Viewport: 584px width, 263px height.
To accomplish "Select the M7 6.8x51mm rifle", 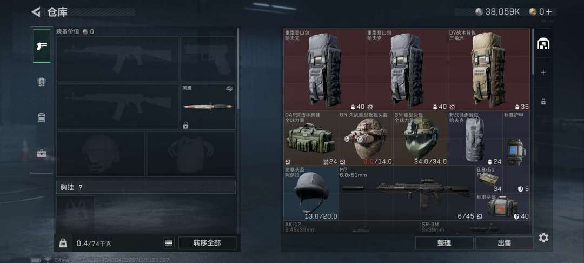I will click(x=407, y=193).
